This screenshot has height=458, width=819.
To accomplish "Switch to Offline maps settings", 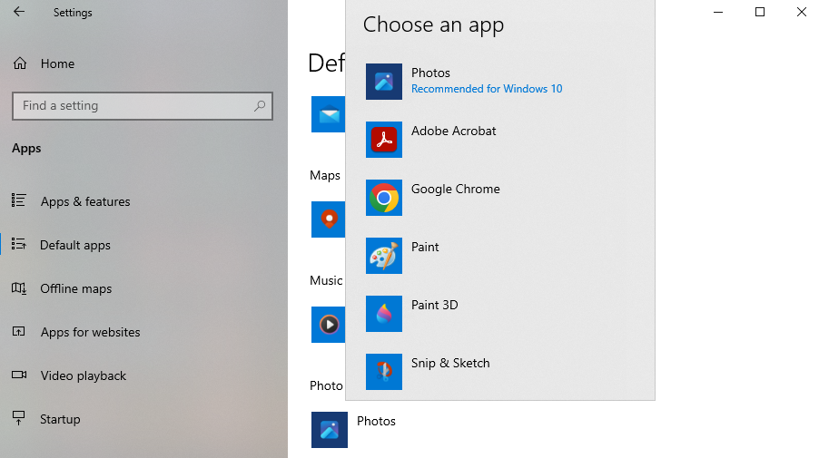I will (75, 288).
